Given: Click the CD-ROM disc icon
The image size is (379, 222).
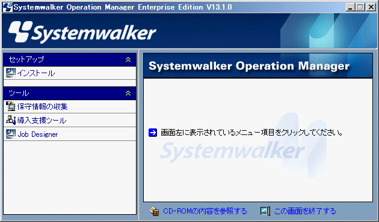Looking at the screenshot, I should [x=154, y=211].
